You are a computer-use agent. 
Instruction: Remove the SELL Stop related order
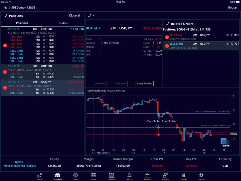[167, 37]
